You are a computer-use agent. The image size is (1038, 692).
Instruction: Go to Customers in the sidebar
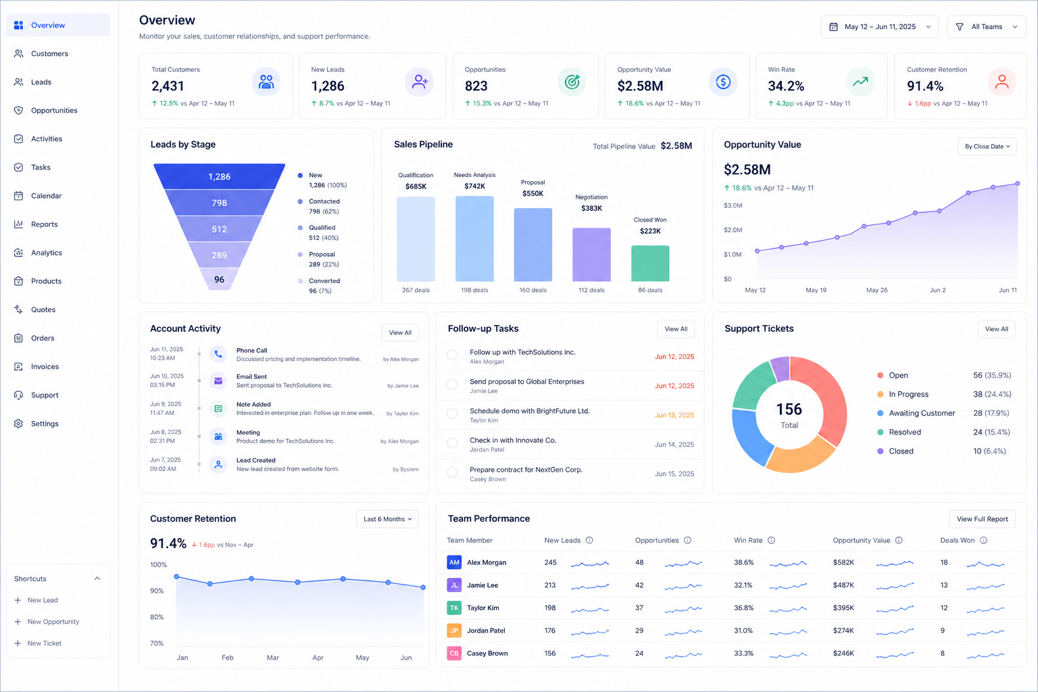click(x=58, y=53)
